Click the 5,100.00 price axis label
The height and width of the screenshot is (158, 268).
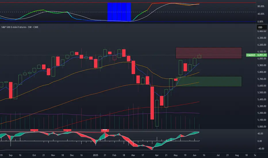point(262,120)
